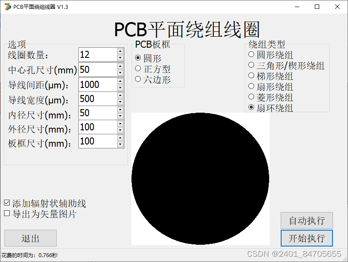Increase 内径尺寸 with up arrow
The image size is (348, 262).
coord(120,110)
